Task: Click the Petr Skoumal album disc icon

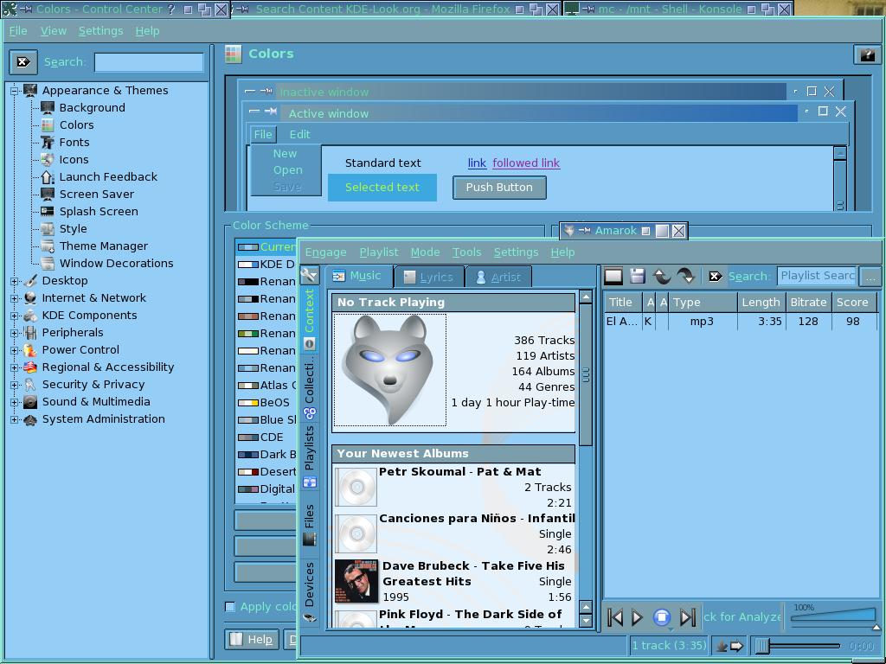Action: (356, 487)
